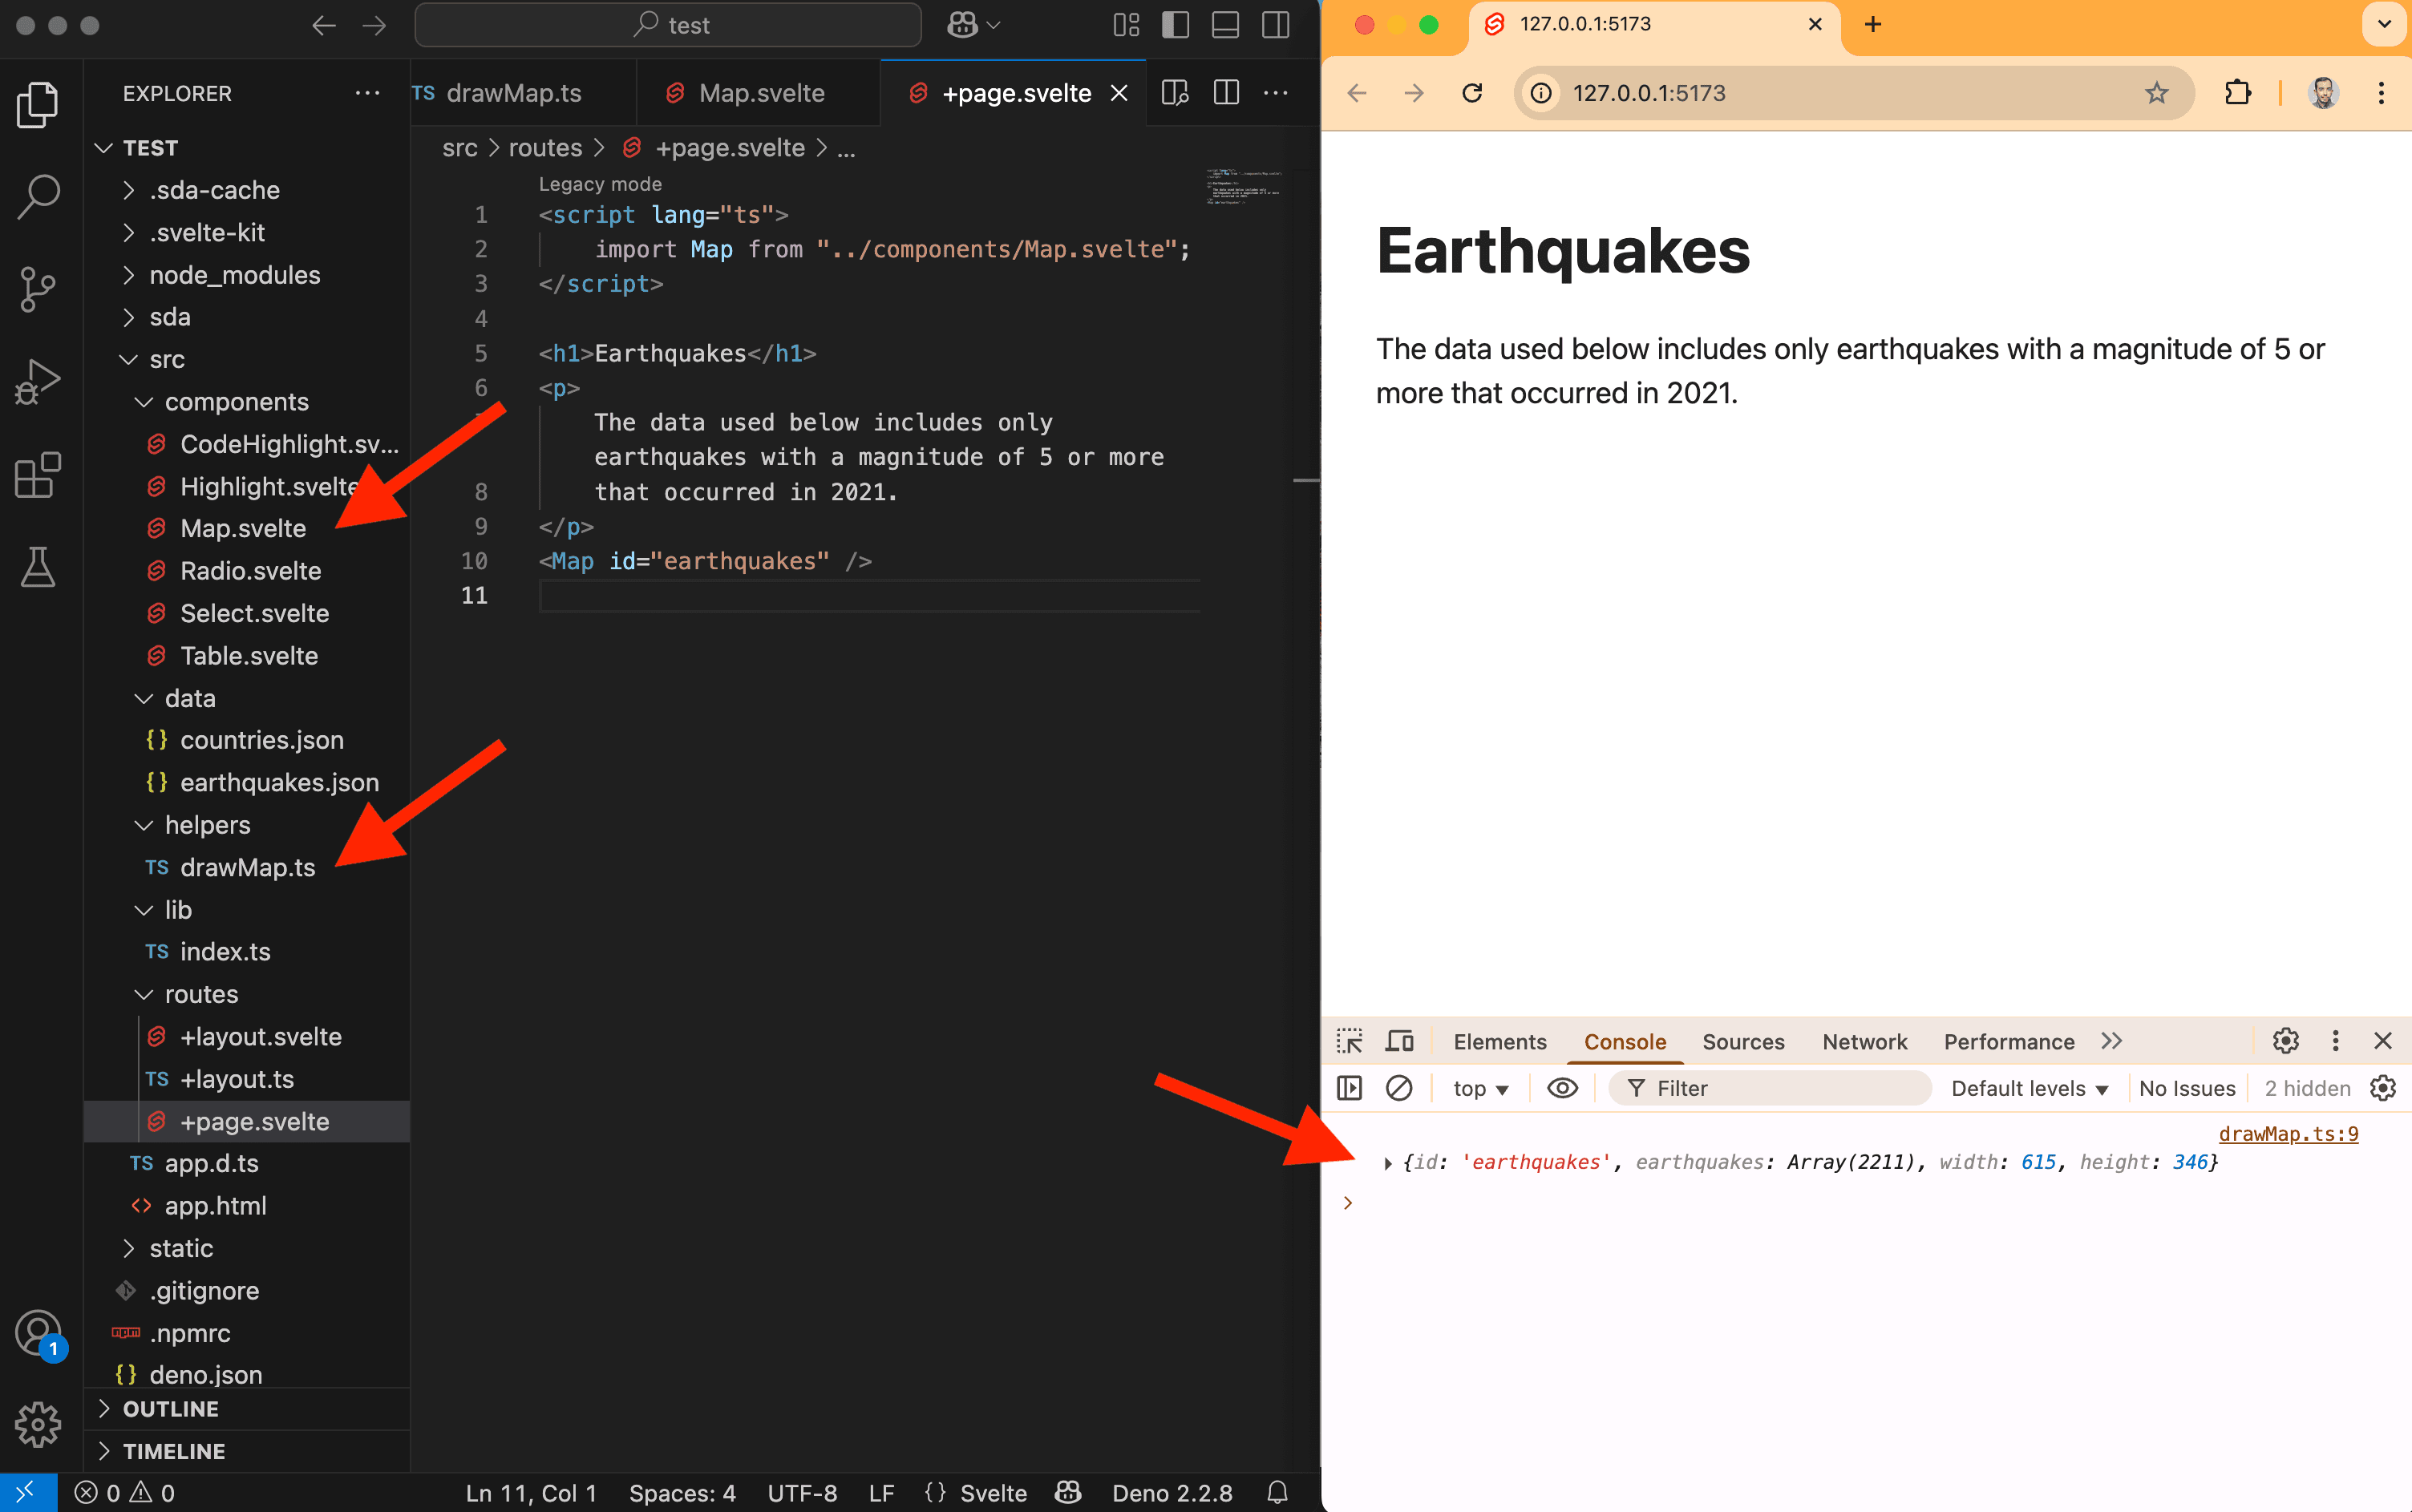
Task: Clear the console with the clear icon
Action: [x=1398, y=1088]
